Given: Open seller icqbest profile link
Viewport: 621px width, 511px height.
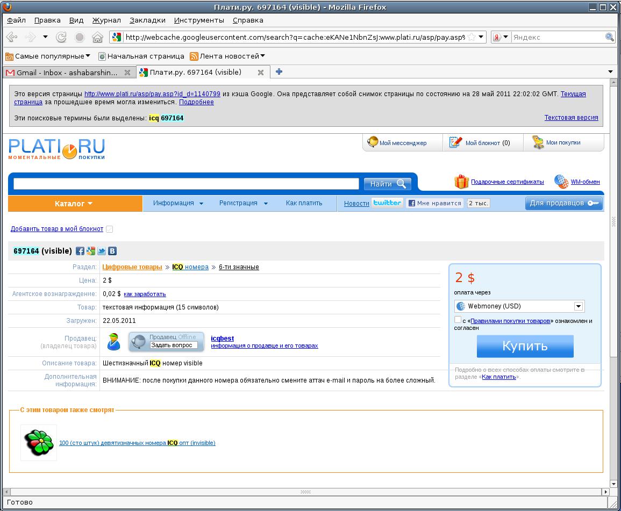Looking at the screenshot, I should point(222,339).
